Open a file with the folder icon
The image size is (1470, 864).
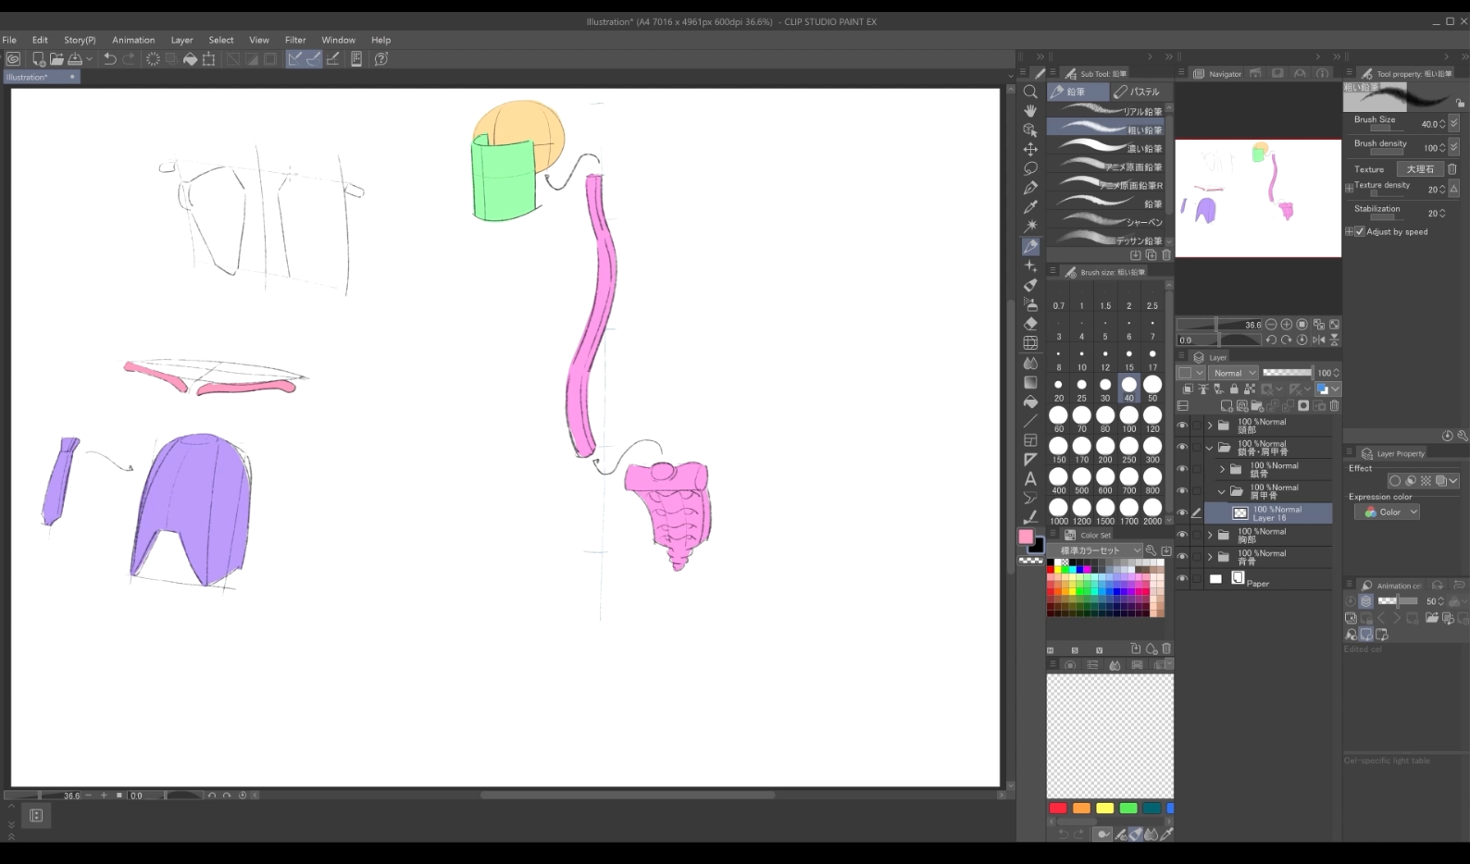point(56,59)
